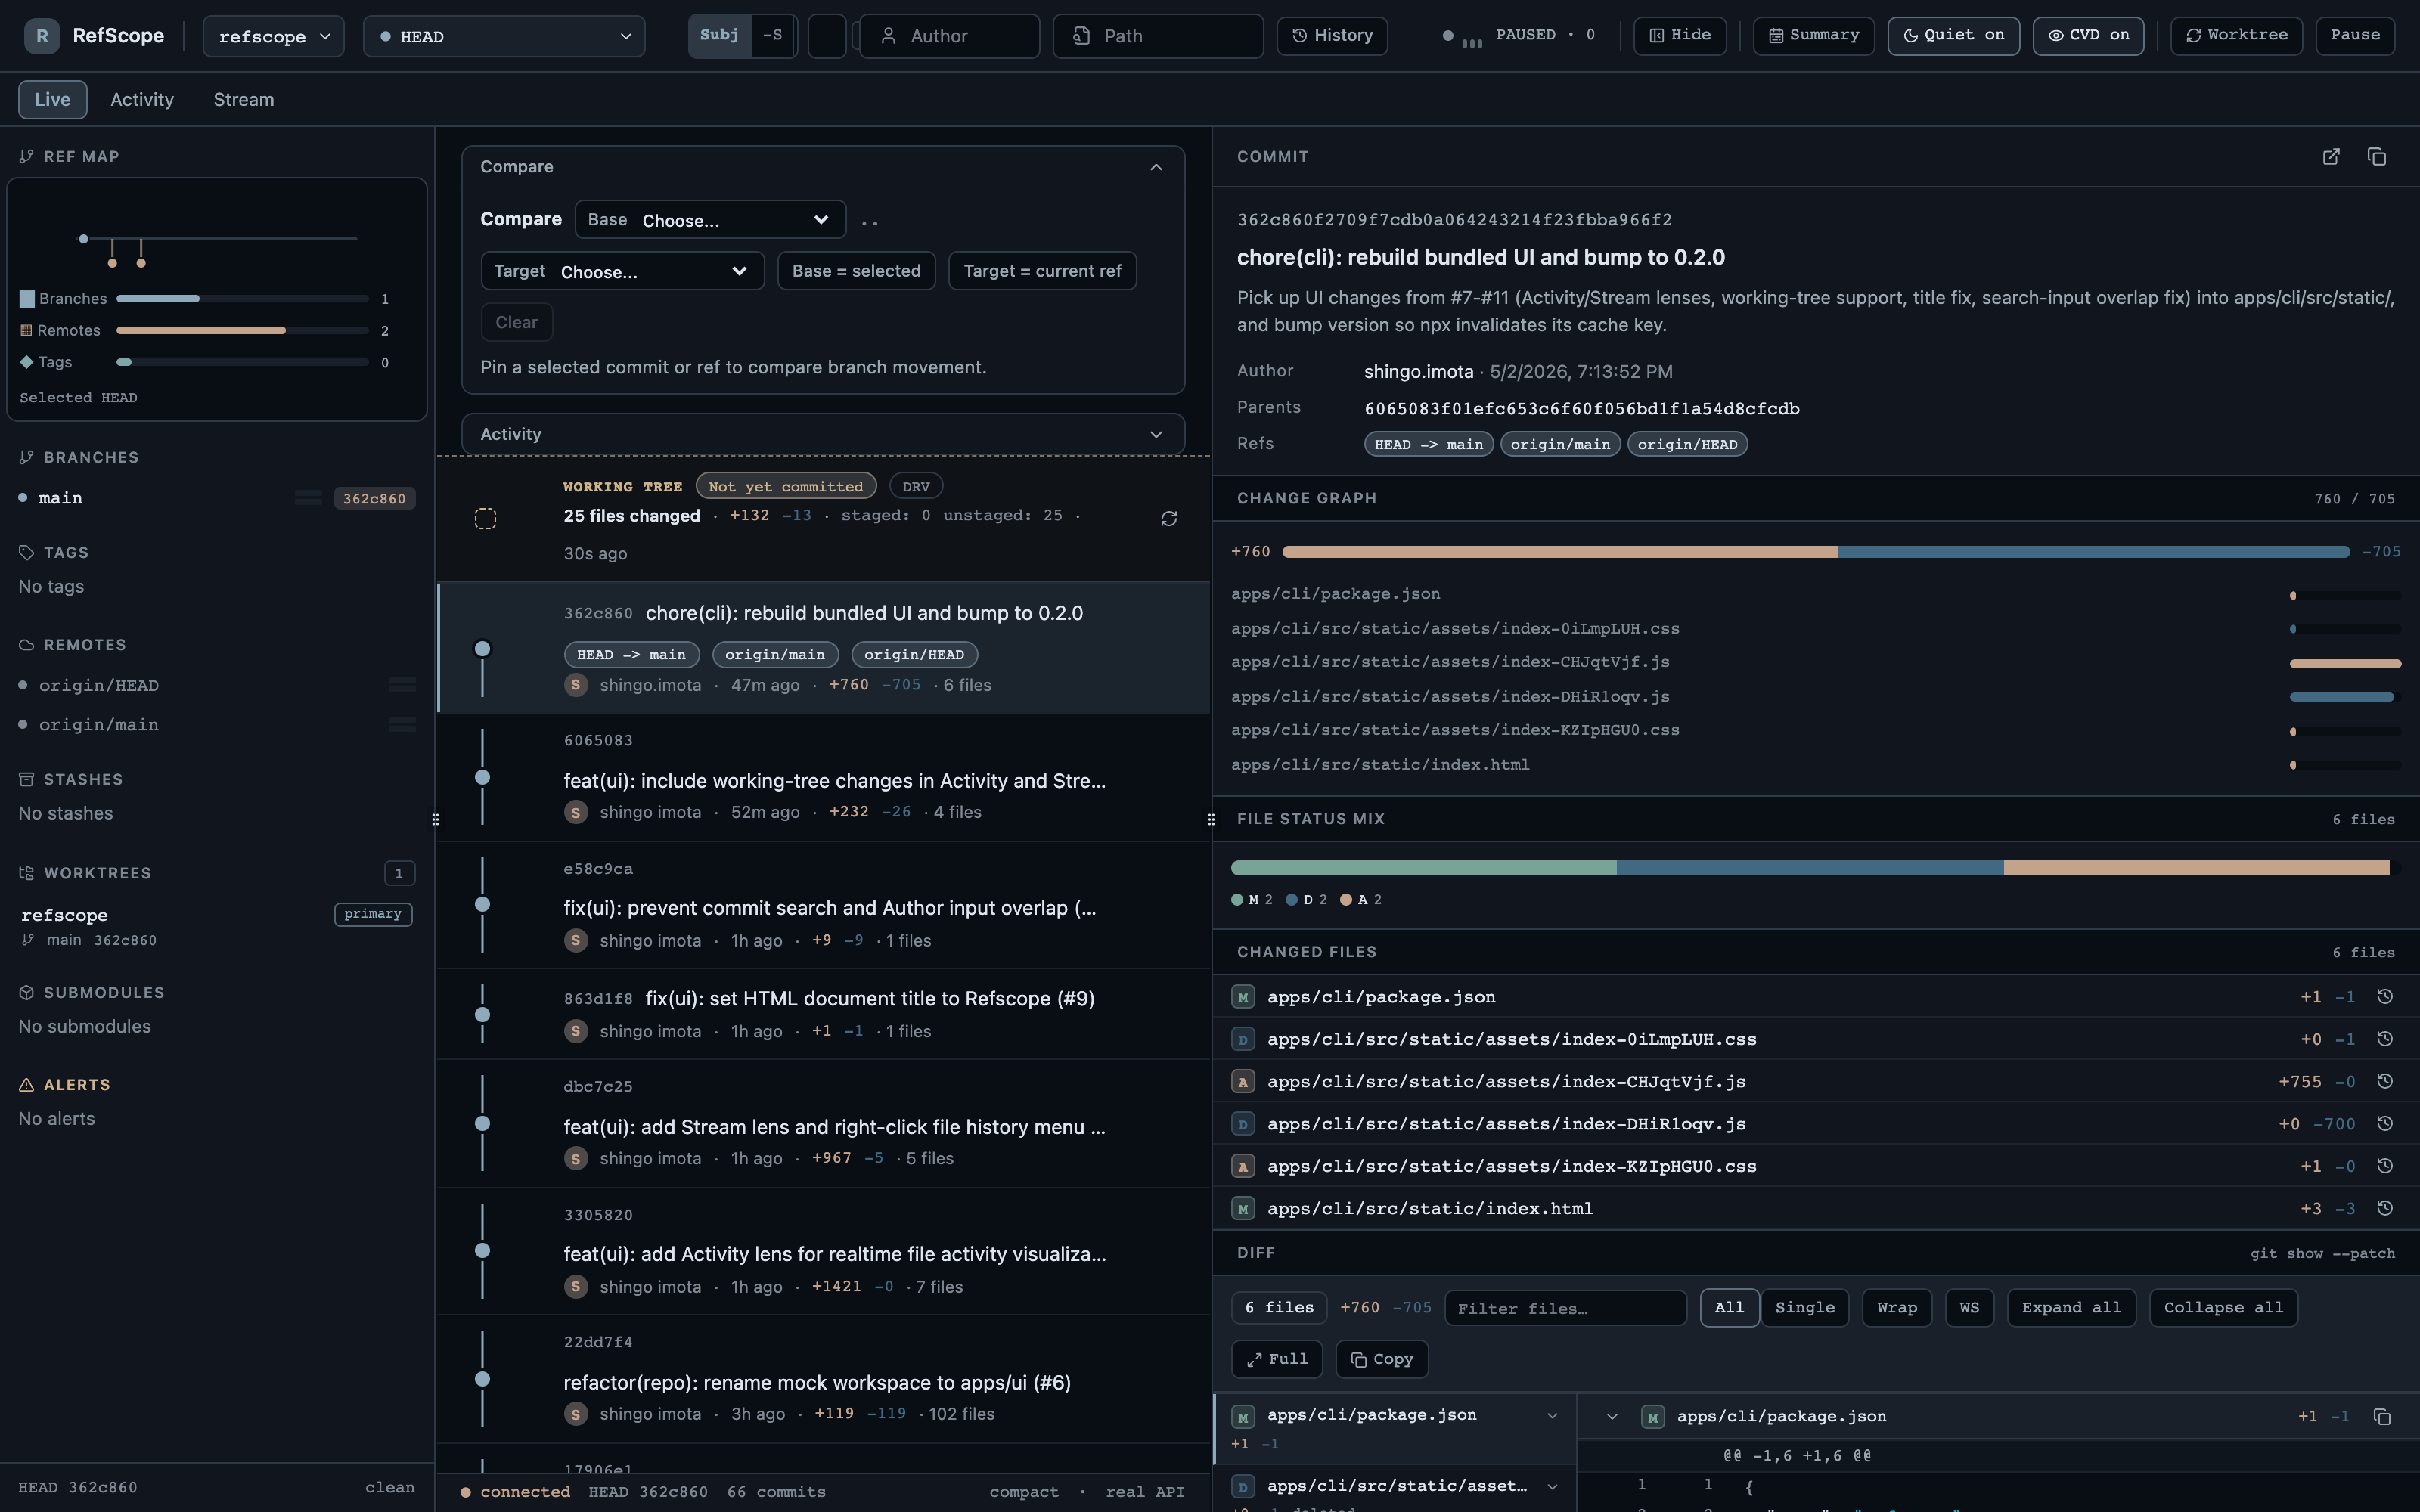Switch to the Activity tab
The height and width of the screenshot is (1512, 2420).
pyautogui.click(x=142, y=99)
